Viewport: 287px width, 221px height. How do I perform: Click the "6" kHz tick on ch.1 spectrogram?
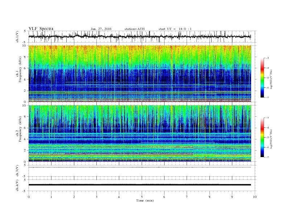25,68
